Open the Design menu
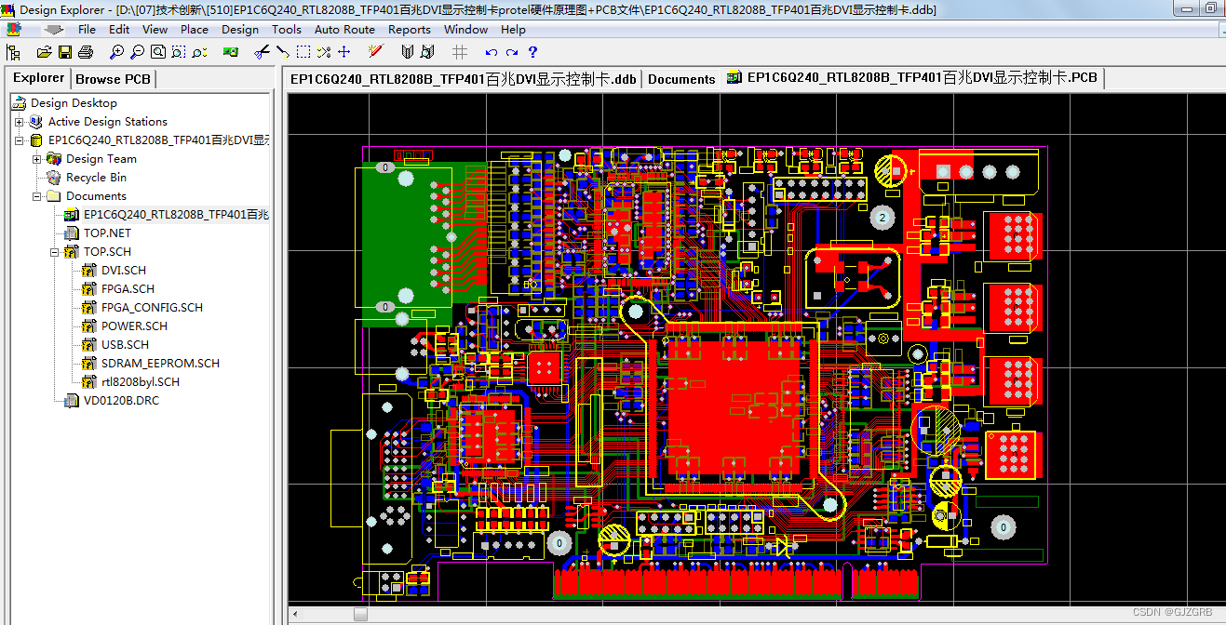This screenshot has width=1226, height=625. (240, 29)
